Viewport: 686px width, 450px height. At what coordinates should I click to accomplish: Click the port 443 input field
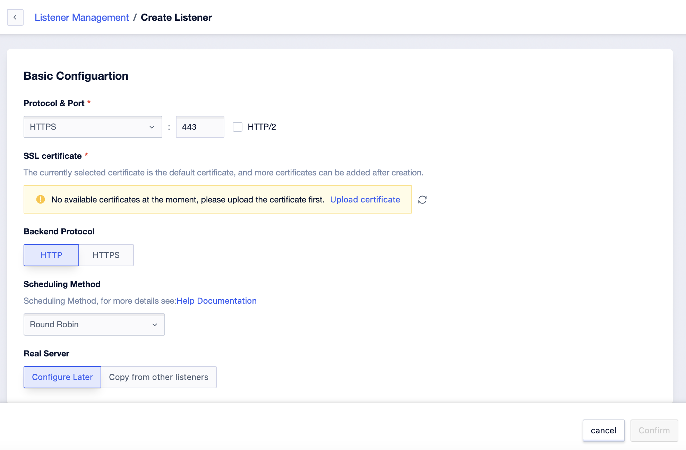tap(200, 127)
